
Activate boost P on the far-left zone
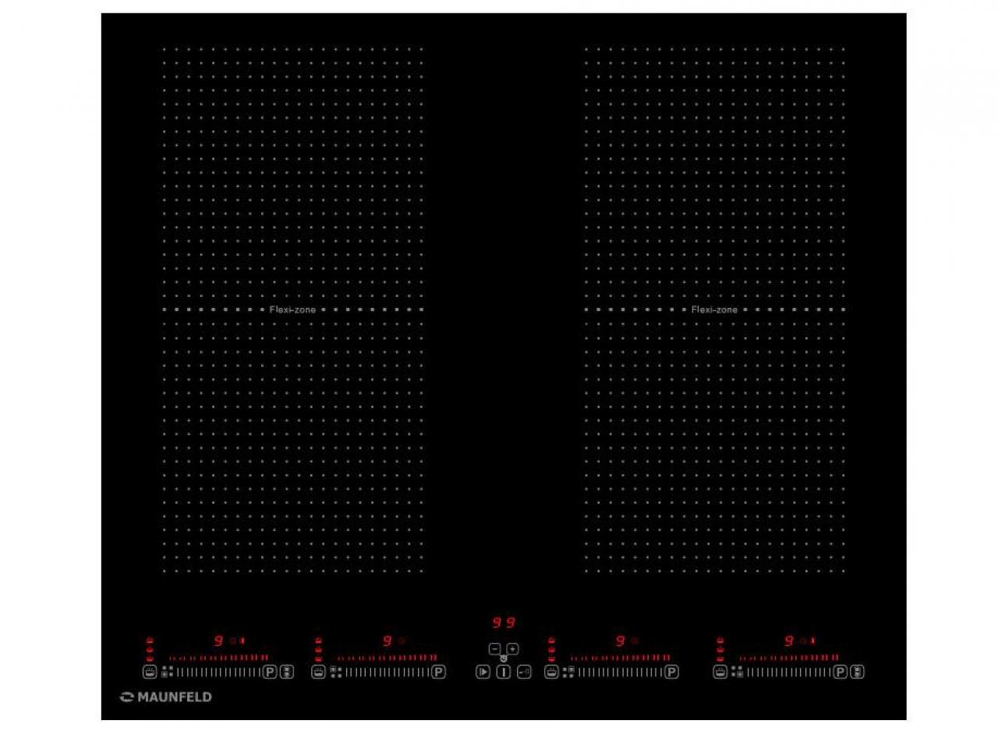[x=270, y=672]
